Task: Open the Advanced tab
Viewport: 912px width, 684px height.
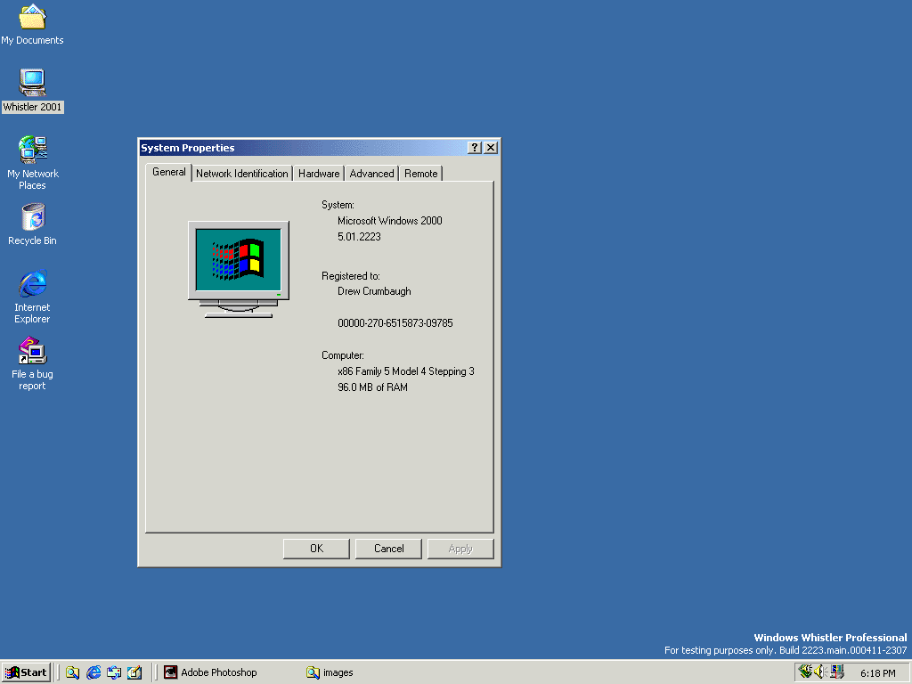Action: click(371, 174)
